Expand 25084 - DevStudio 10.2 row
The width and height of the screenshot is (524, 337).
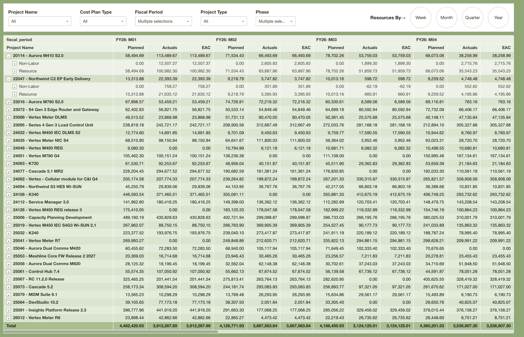coord(9,303)
